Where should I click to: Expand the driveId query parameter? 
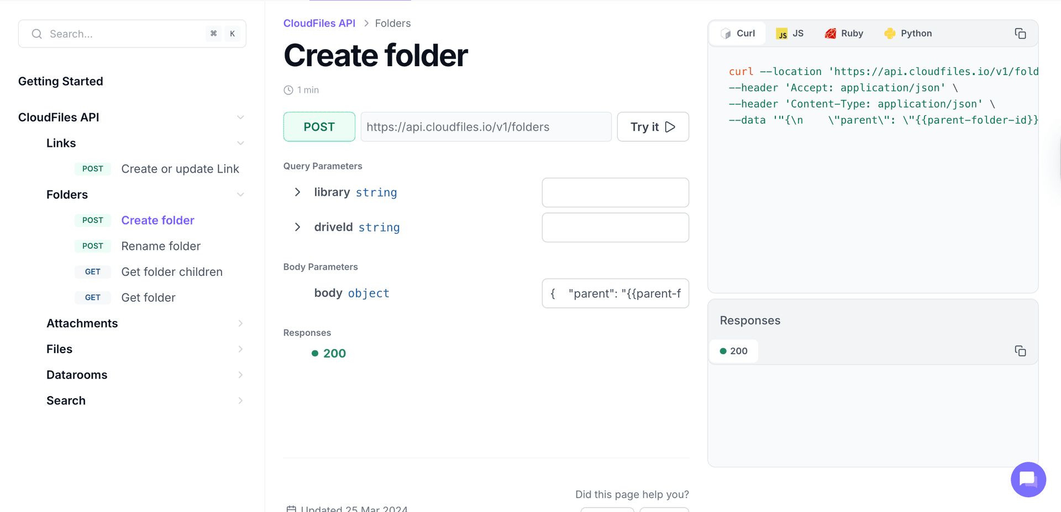click(297, 227)
